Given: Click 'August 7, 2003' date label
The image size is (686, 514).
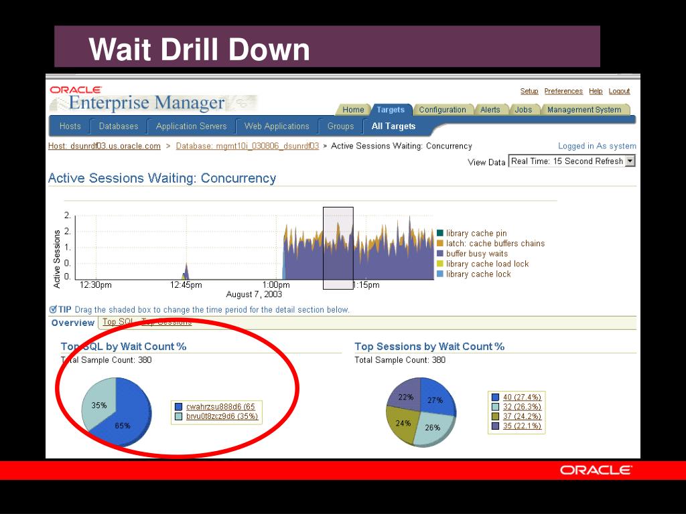Looking at the screenshot, I should pyautogui.click(x=254, y=294).
